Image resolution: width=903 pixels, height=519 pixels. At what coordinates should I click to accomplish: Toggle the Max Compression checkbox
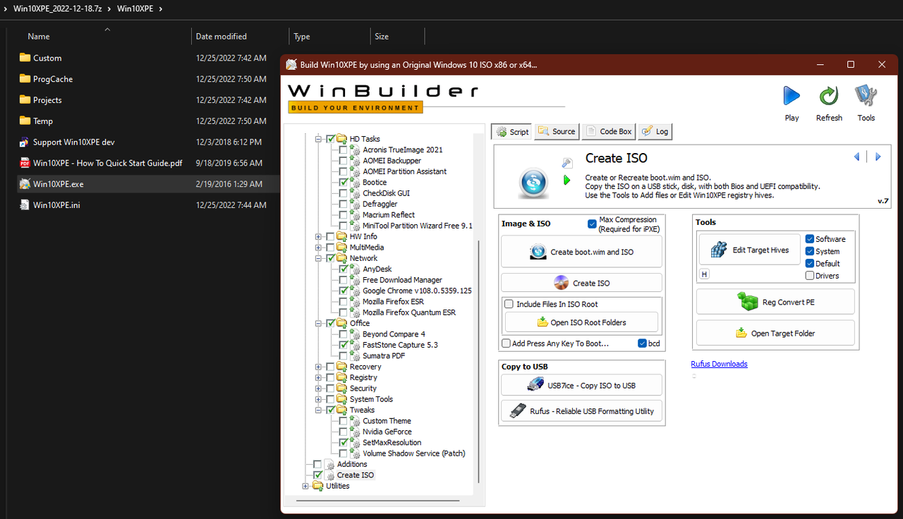click(592, 224)
